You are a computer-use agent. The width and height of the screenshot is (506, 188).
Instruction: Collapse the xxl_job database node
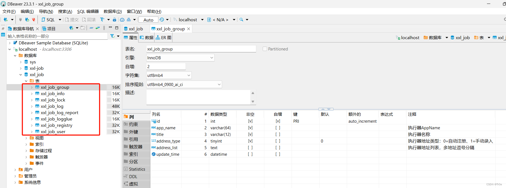[21, 74]
